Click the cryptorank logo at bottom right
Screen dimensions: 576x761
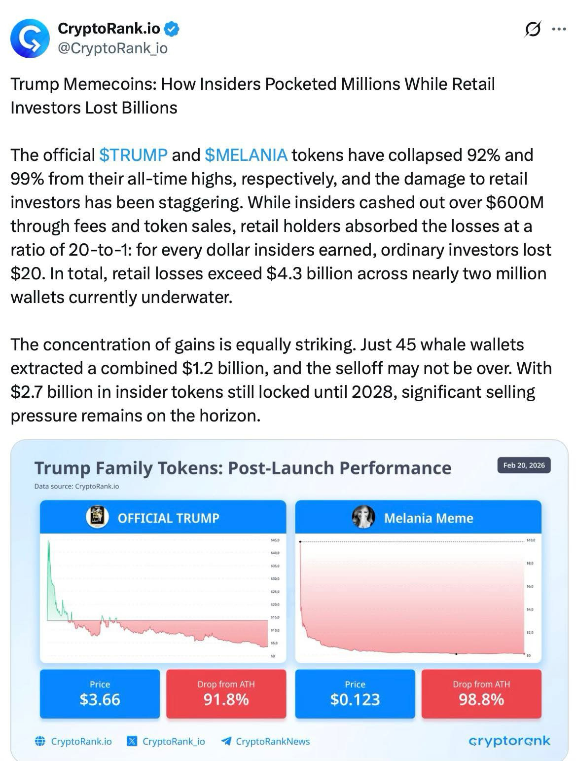pos(509,741)
